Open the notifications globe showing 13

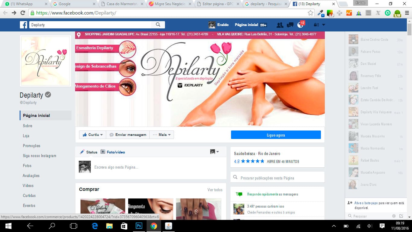click(x=300, y=25)
